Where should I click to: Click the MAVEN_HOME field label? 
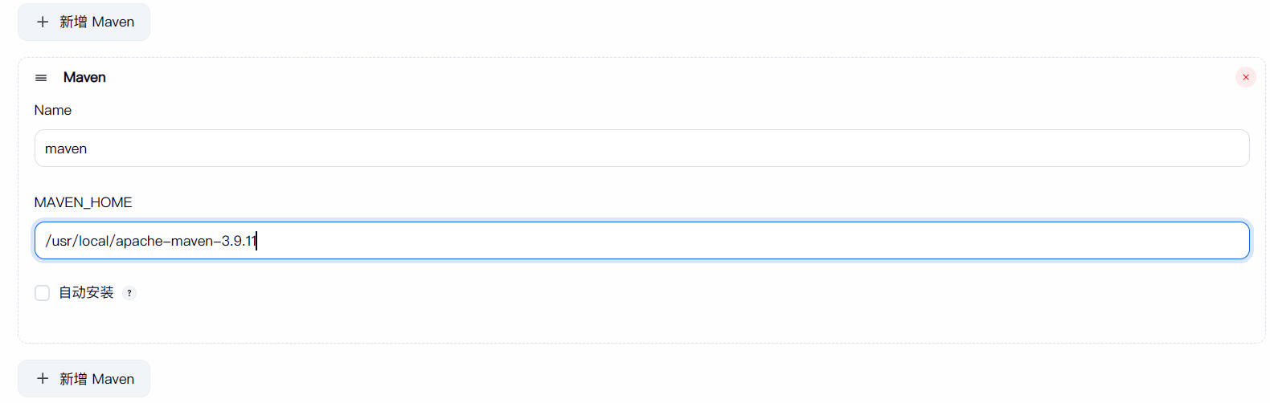[x=84, y=202]
